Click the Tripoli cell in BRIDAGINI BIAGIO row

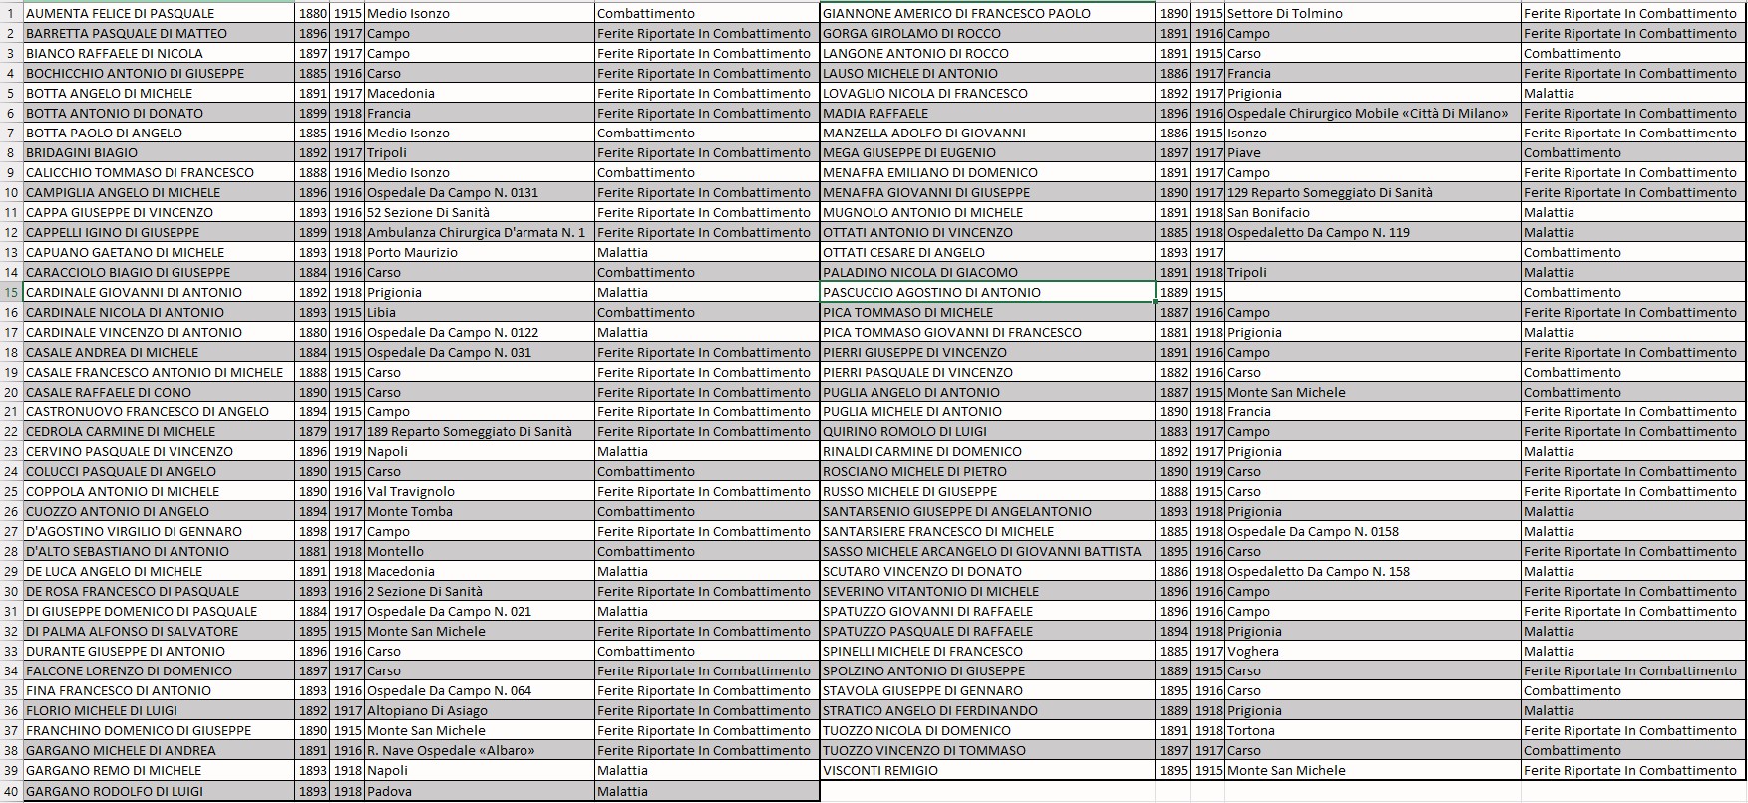click(x=480, y=152)
